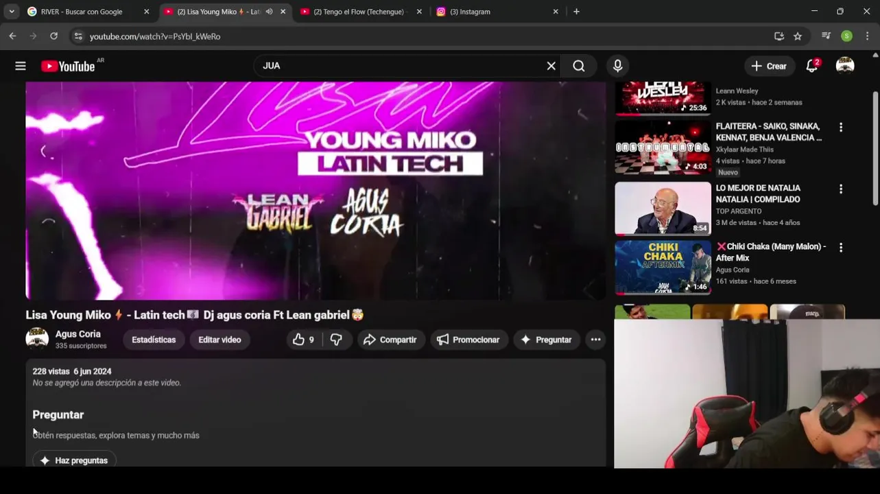The image size is (880, 494).
Task: Bookmark this page with the star
Action: tap(798, 36)
